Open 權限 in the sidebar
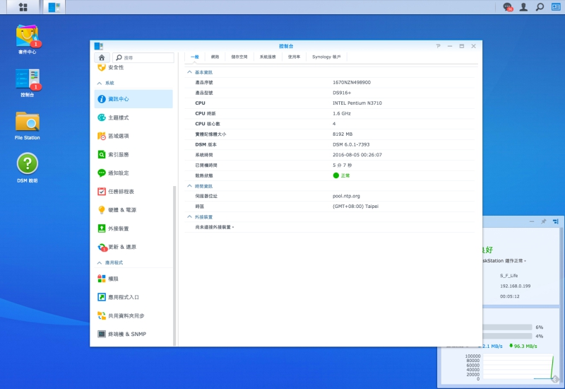Viewport: 565px width, 389px height. tap(133, 279)
